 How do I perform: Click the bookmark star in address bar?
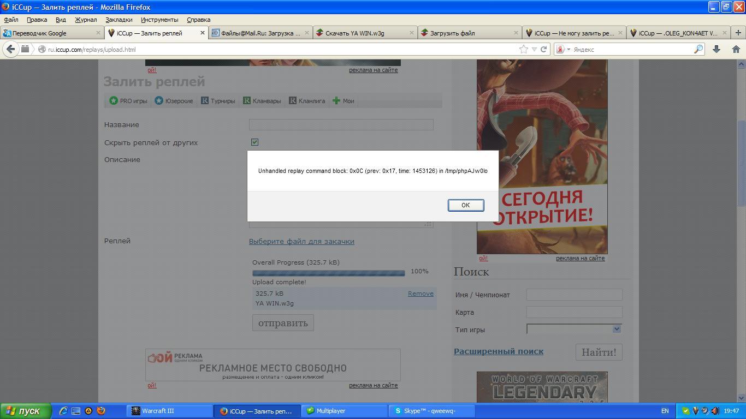pos(524,49)
